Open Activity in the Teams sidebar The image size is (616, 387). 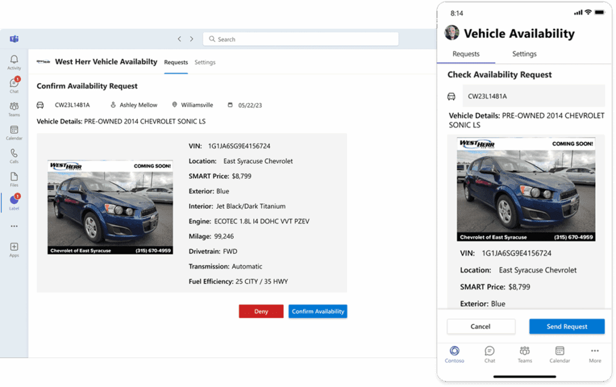(x=14, y=62)
